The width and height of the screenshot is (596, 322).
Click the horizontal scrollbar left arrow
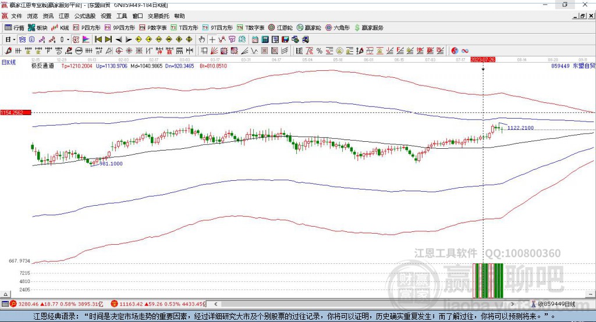(215, 304)
